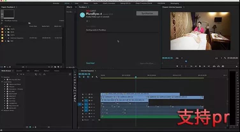The height and width of the screenshot is (132, 240).
Task: Select the Rolling Edit tool in the tools panel
Action: 75,83
